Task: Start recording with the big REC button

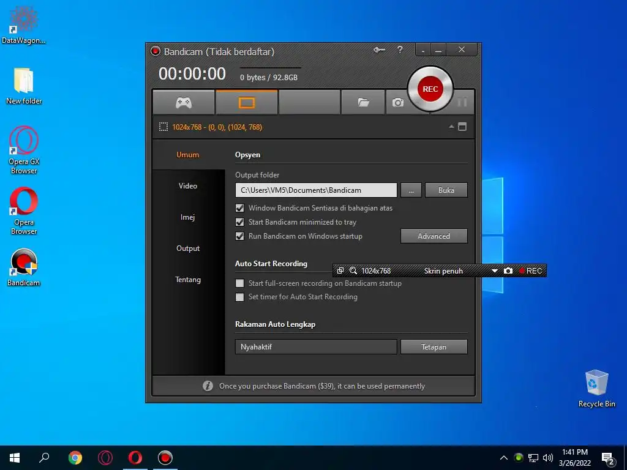Action: point(430,89)
